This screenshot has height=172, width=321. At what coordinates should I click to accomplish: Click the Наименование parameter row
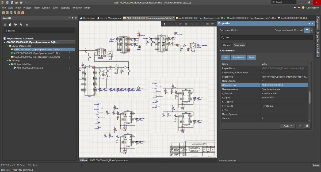tap(265, 89)
